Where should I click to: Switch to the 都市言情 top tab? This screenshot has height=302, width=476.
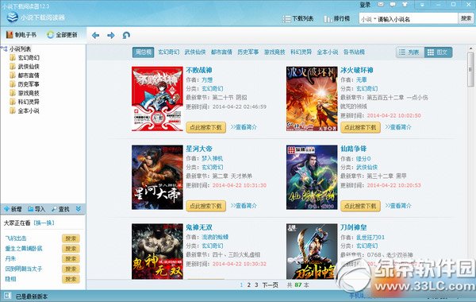(x=221, y=52)
